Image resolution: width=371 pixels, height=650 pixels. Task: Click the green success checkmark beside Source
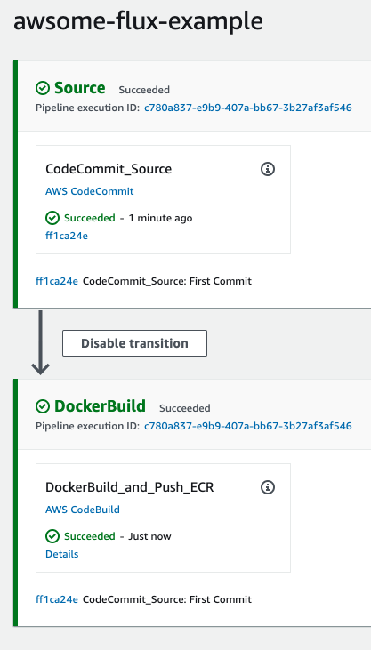43,88
